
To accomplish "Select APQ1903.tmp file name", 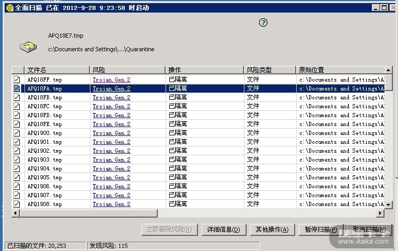I will point(45,160).
